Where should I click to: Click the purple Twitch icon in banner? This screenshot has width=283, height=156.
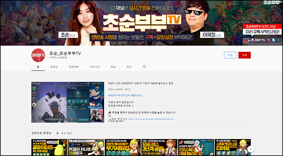pos(252,40)
